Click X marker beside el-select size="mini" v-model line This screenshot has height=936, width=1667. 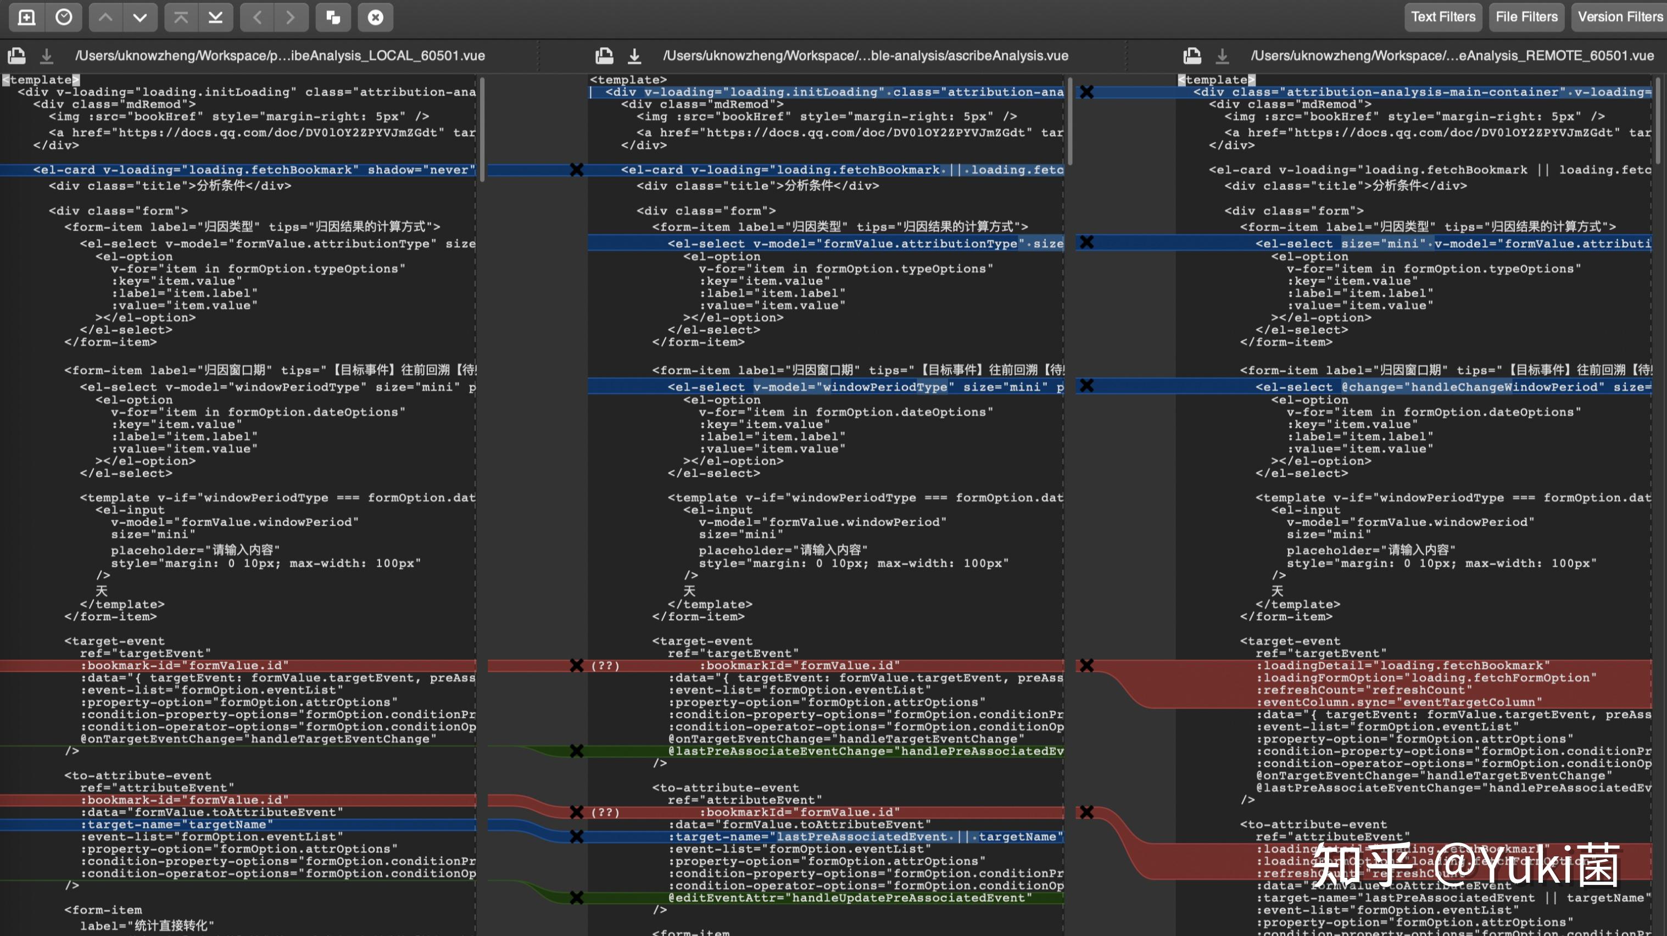[1086, 243]
